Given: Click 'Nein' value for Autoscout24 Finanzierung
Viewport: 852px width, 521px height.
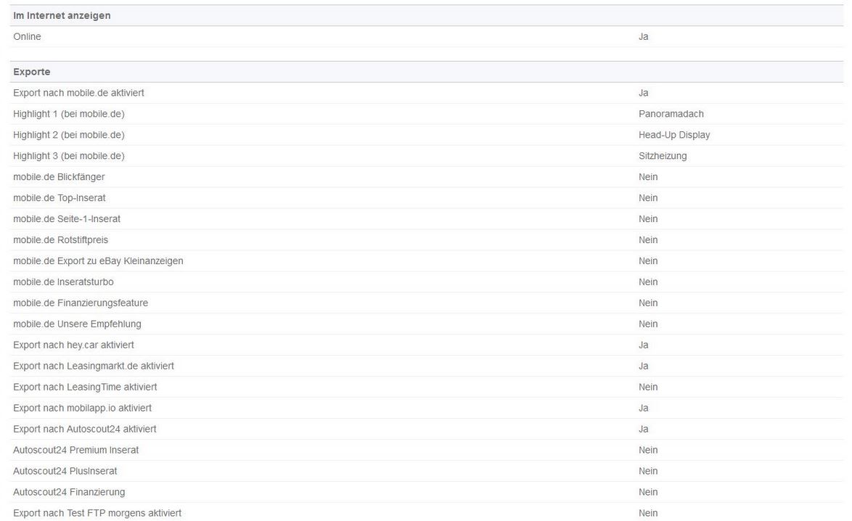Looking at the screenshot, I should [648, 492].
